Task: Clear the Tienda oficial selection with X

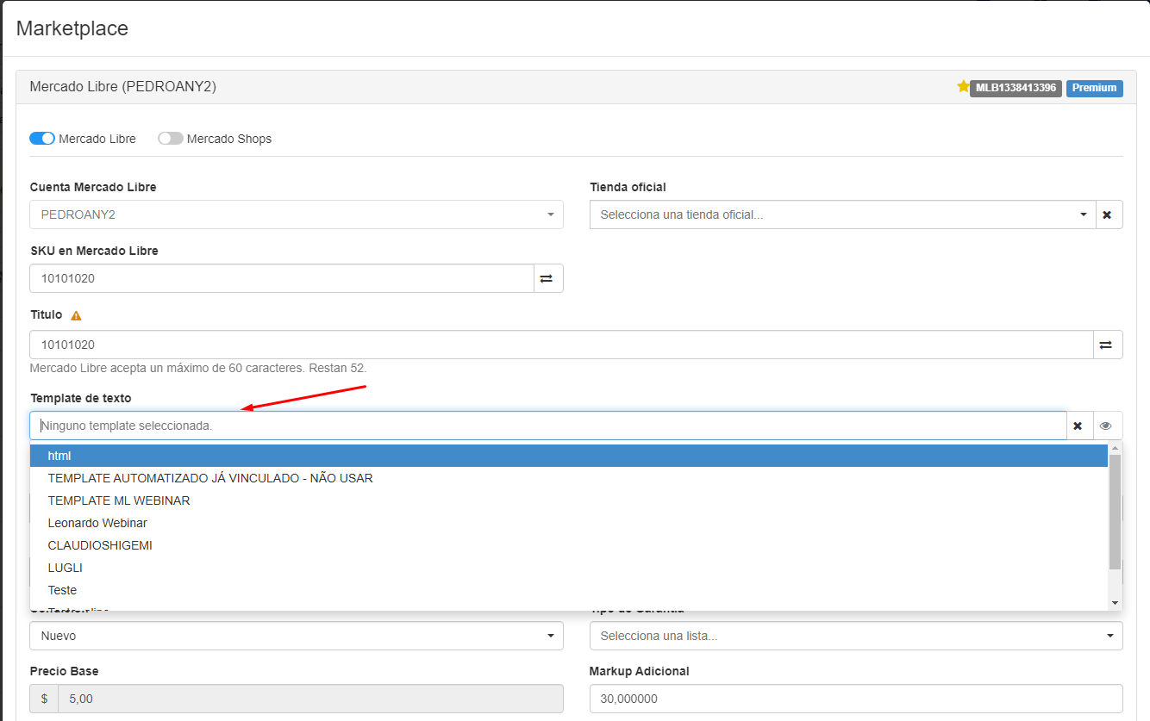Action: (x=1109, y=214)
